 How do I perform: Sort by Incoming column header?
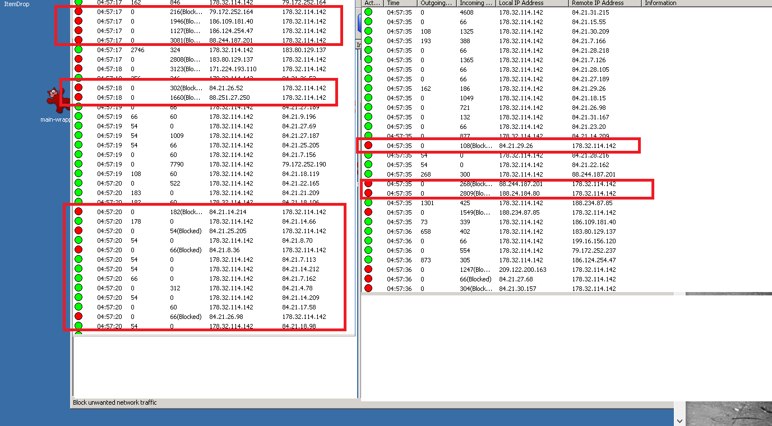pos(476,3)
